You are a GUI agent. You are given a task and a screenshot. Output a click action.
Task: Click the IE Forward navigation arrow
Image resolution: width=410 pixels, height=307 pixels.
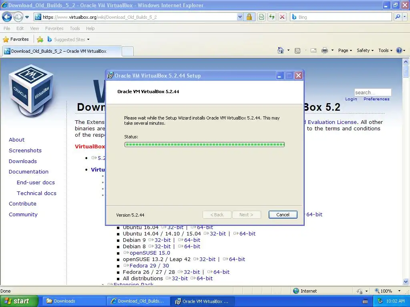18,17
